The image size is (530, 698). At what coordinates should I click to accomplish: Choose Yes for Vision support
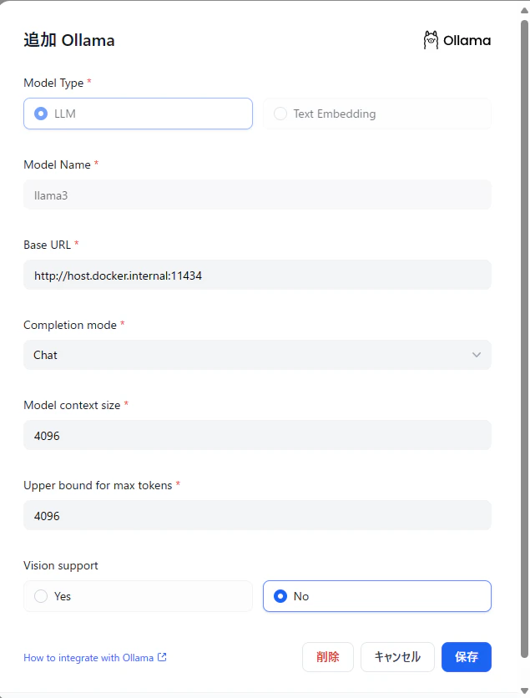pos(138,596)
